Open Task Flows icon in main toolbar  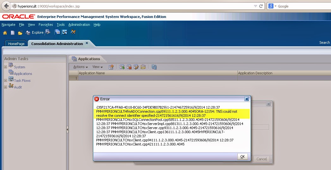pos(64,32)
